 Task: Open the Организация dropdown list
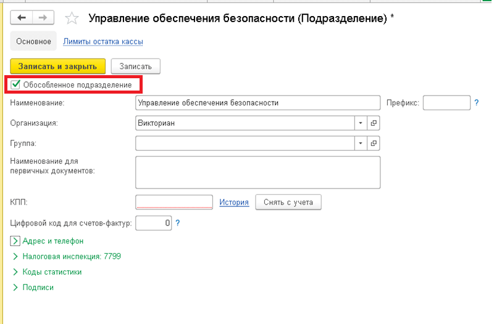tap(361, 123)
